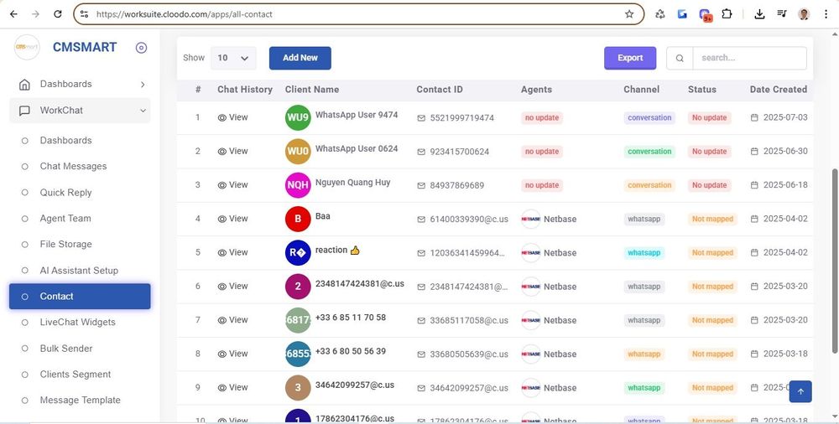Click the Add New button
The image size is (839, 424).
tap(300, 58)
